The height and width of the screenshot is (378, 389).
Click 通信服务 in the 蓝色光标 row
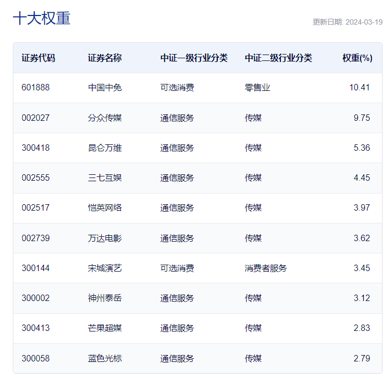click(x=177, y=358)
